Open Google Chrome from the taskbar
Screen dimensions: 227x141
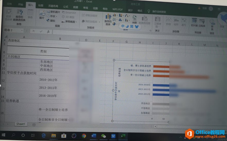[83, 136]
